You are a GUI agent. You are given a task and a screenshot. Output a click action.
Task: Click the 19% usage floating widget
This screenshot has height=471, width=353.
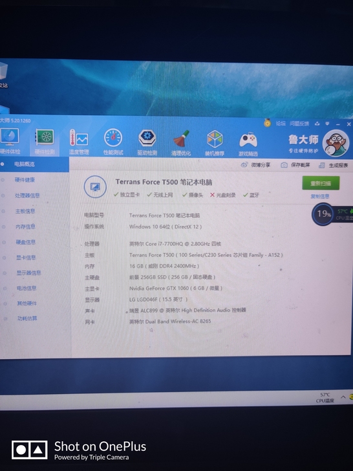click(323, 214)
